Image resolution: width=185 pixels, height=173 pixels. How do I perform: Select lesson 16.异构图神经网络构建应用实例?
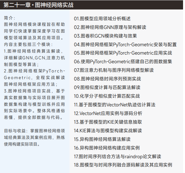[x=107, y=148]
